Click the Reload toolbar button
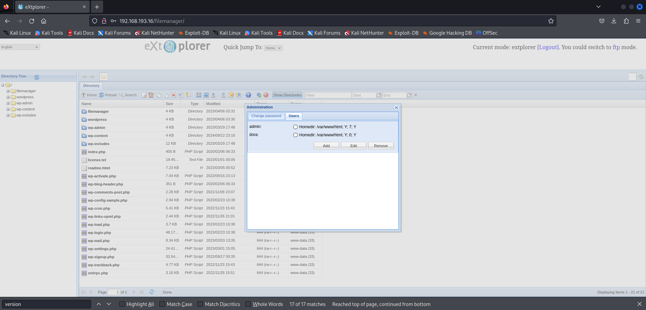Viewport: 646px width, 310px height. coord(108,95)
